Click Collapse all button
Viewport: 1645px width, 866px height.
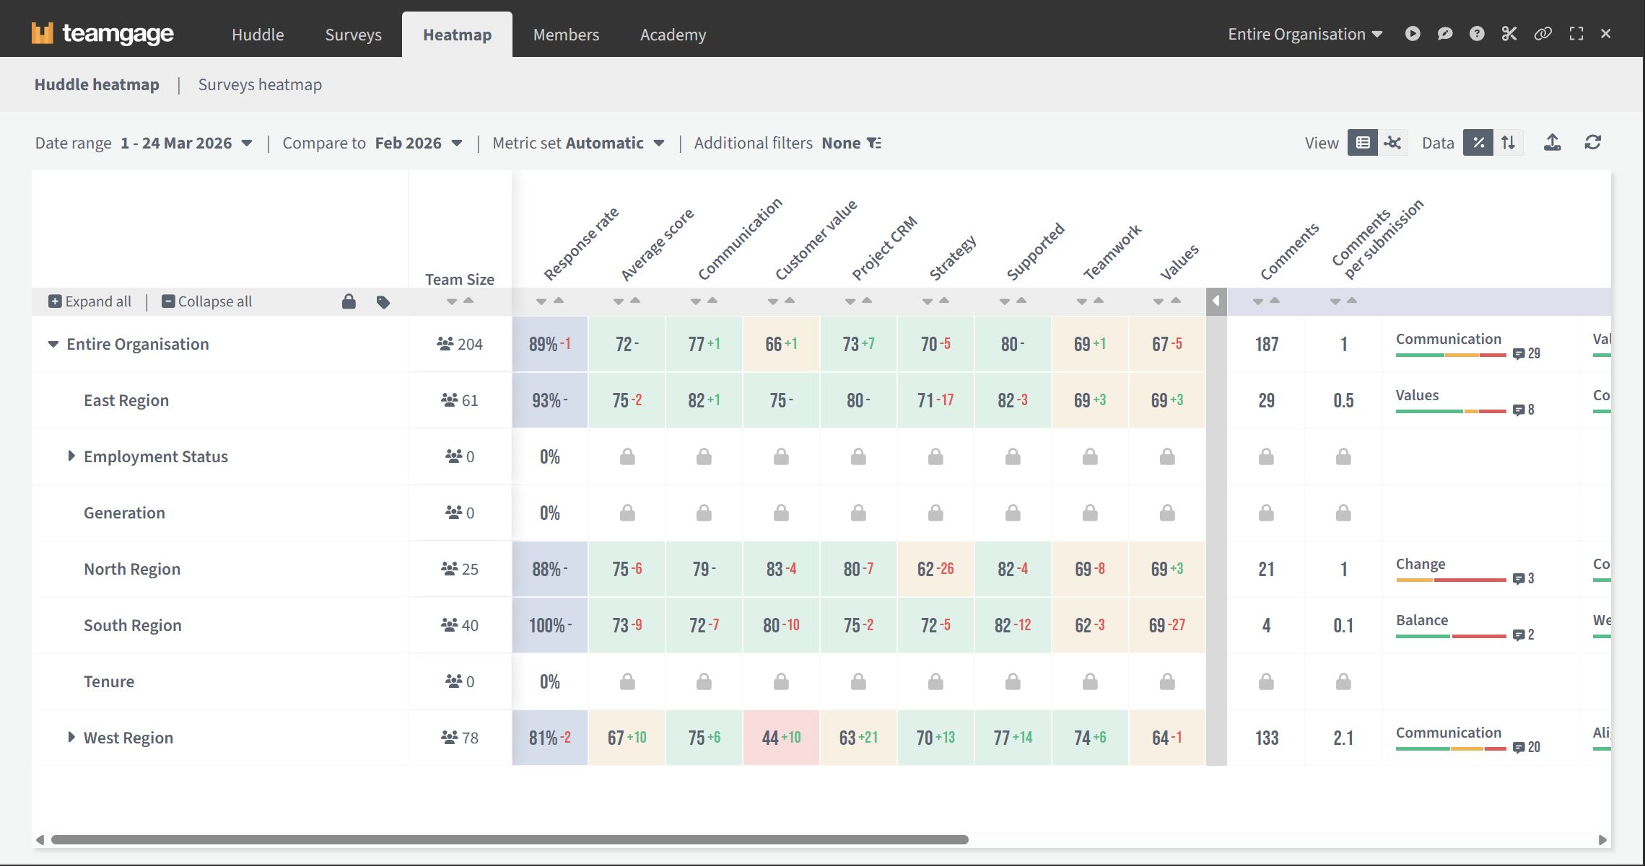point(207,301)
